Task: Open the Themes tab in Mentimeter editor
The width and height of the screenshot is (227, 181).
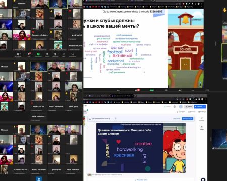Action: tap(192, 112)
